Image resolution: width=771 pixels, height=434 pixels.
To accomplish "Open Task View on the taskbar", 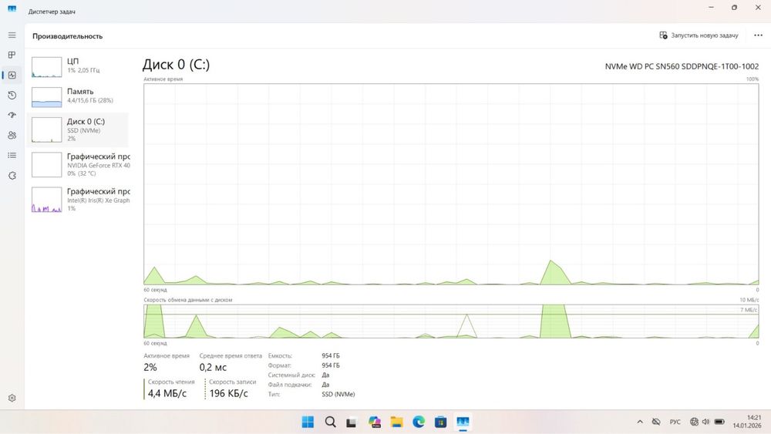I will (x=352, y=422).
